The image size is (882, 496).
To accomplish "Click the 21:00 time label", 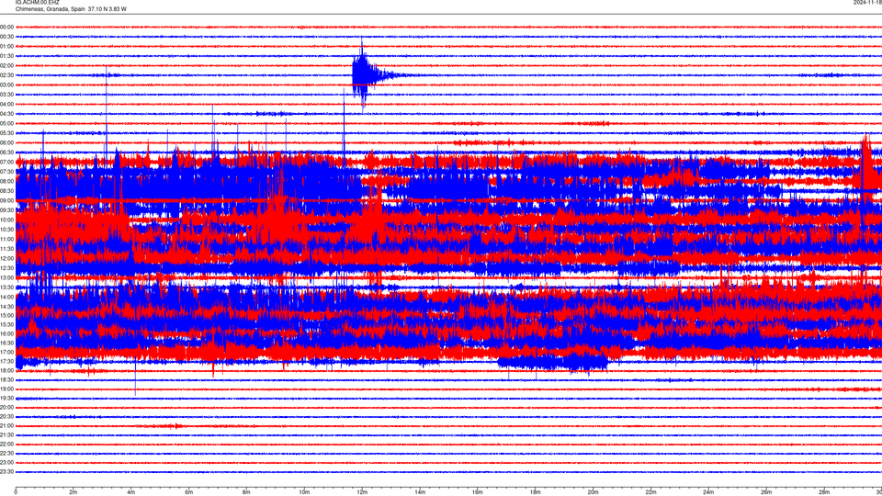I will point(6,426).
